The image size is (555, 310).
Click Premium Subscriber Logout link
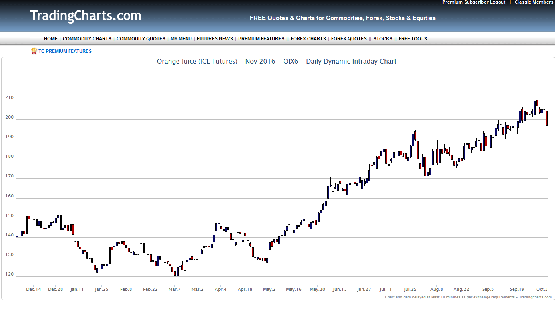[x=474, y=2]
